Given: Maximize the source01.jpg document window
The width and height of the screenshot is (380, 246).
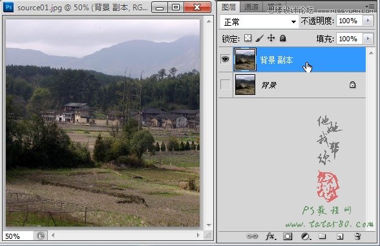Looking at the screenshot, I should [x=176, y=8].
